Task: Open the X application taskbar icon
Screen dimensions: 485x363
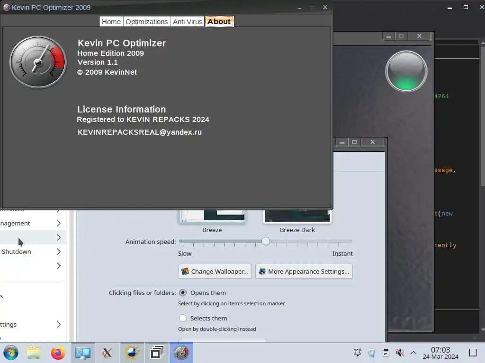Action: 107,353
